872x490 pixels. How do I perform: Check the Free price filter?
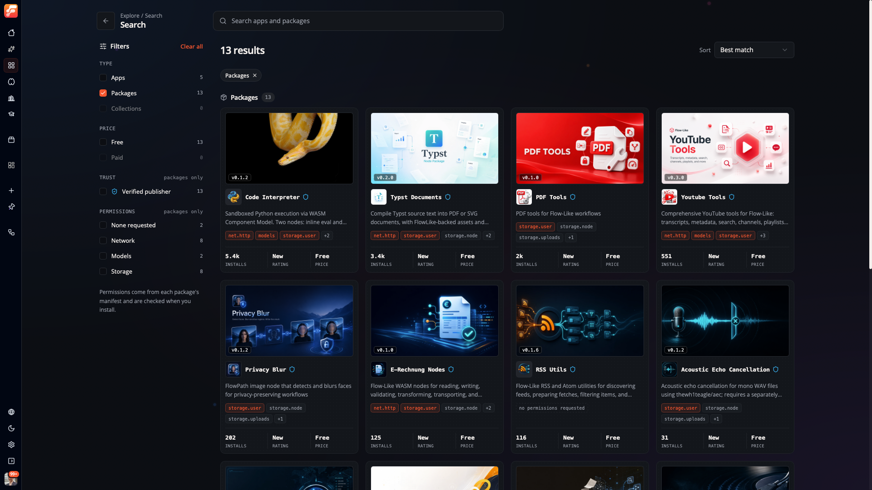(103, 142)
